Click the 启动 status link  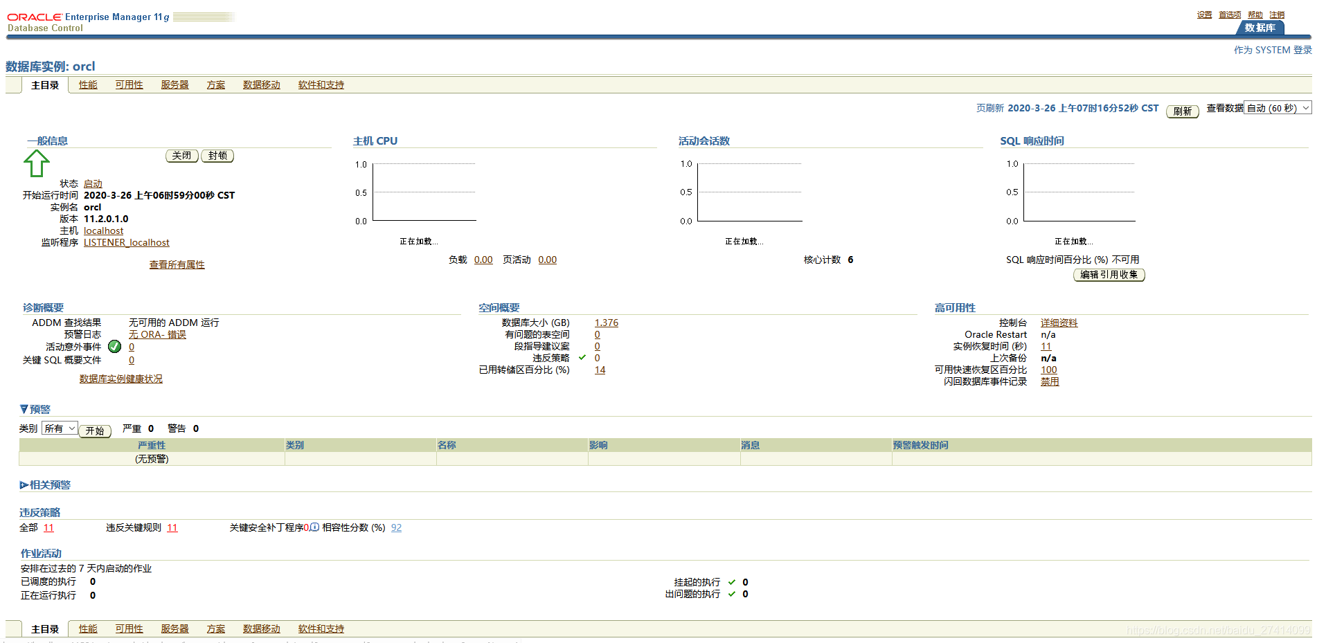click(x=93, y=183)
